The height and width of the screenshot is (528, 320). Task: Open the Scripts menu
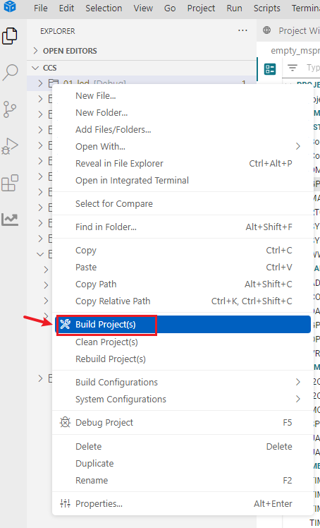coord(267,8)
